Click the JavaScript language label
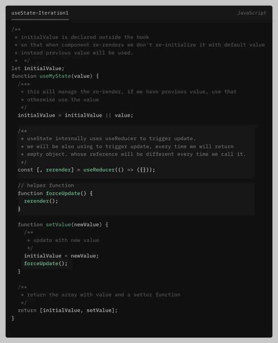Viewport: 278px width, 343px height. tap(251, 13)
